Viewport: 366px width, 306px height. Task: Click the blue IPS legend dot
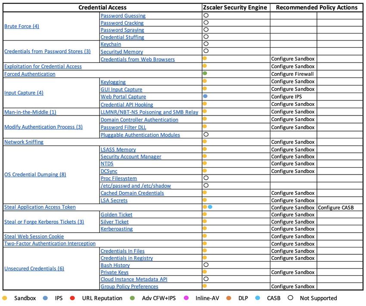tap(45, 298)
